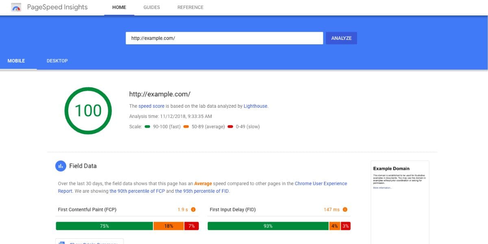Click the info icon next to 147 ms
Screen dimensions: 488x244
(x=345, y=210)
